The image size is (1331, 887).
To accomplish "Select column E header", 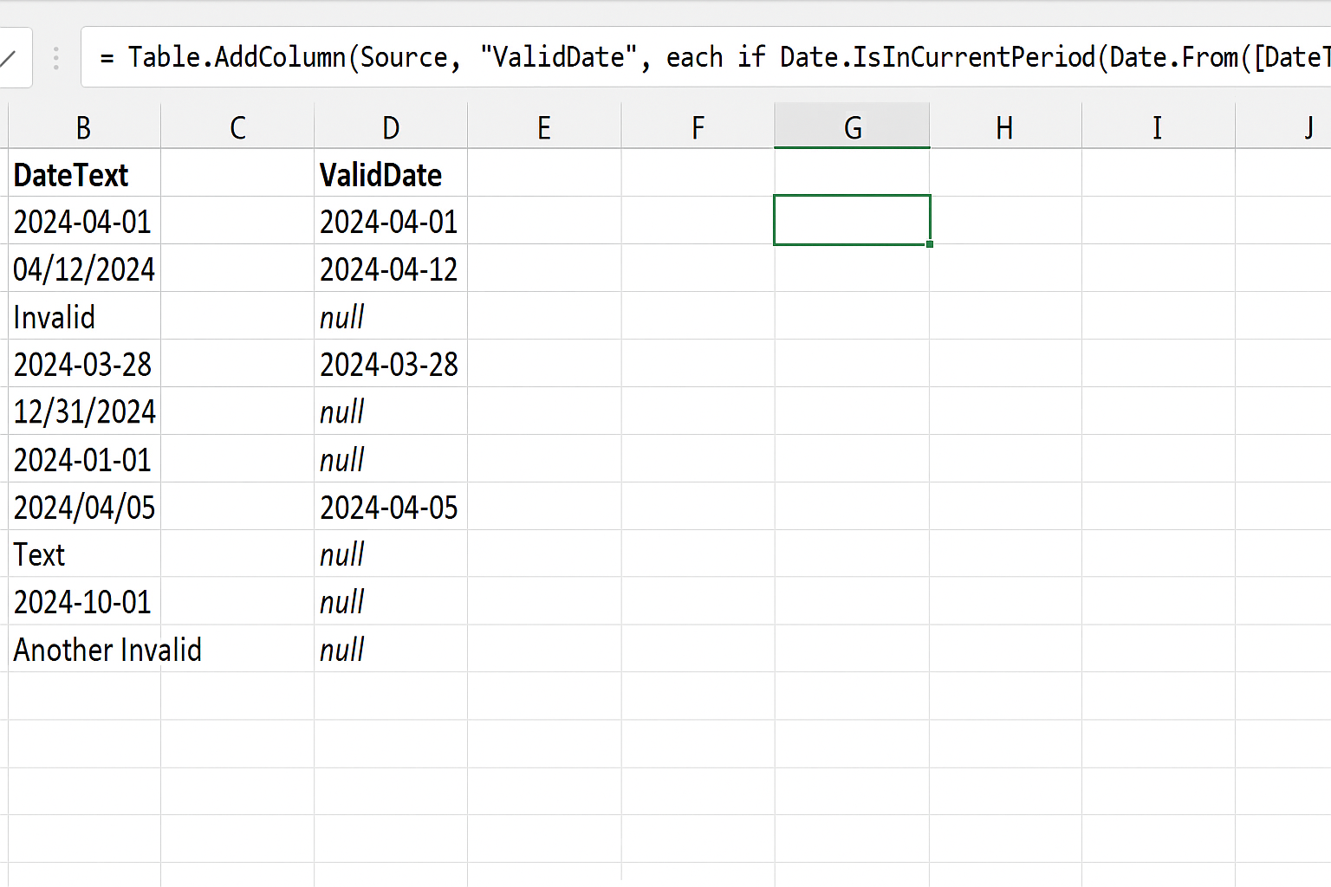I will coord(544,126).
